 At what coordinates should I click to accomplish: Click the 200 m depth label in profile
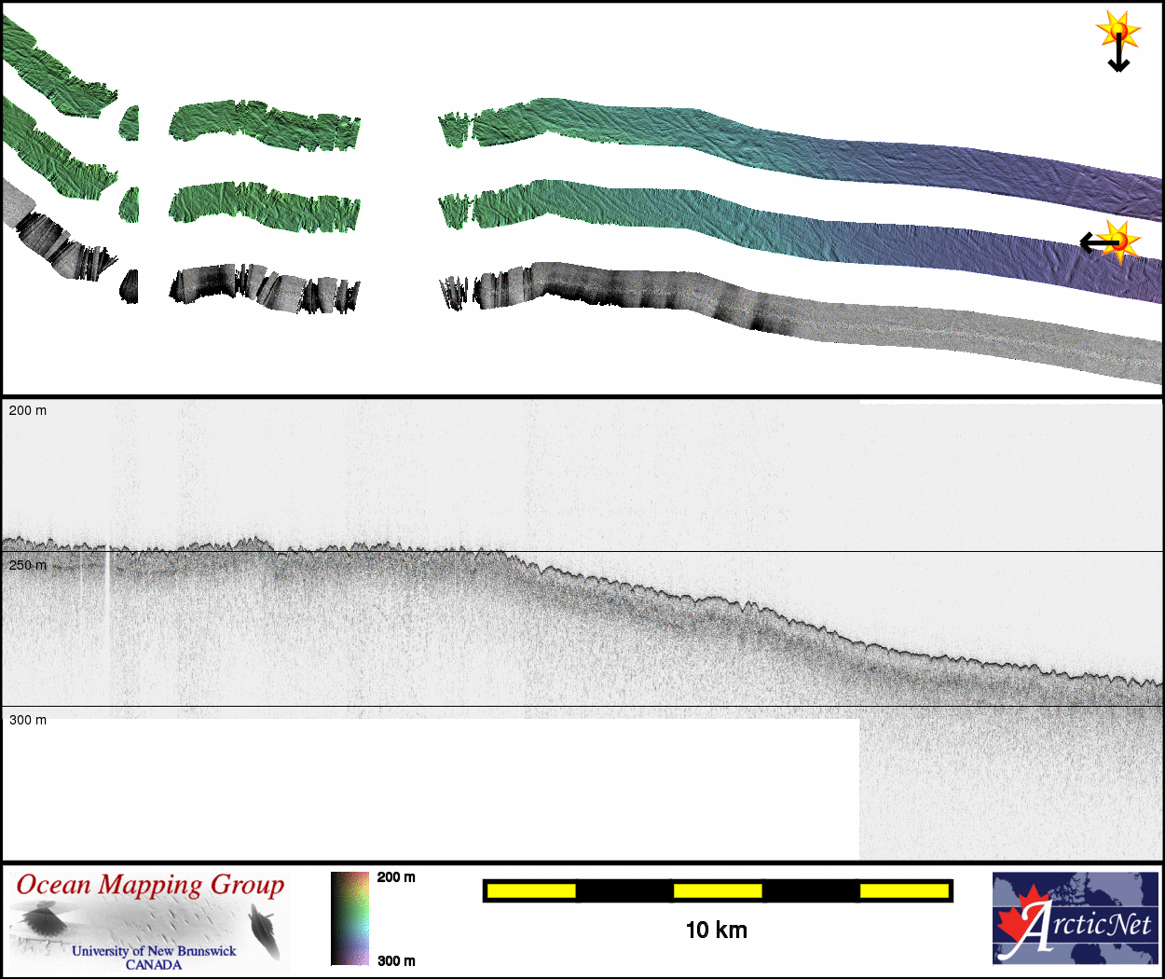(x=28, y=410)
